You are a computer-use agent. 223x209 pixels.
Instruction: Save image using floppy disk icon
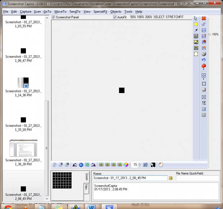click(x=204, y=30)
